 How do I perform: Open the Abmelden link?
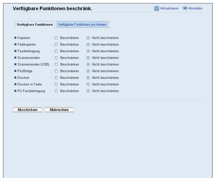tap(195, 8)
